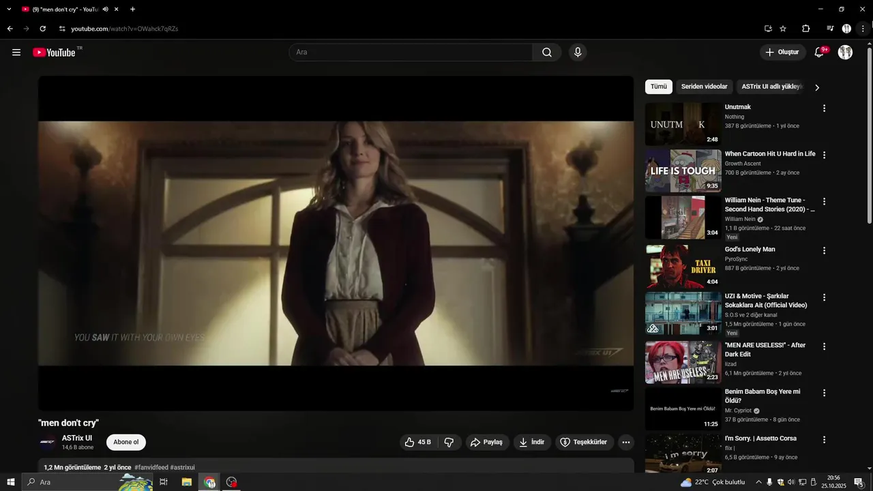873x491 pixels.
Task: Select ASTrix UI adlı yükleyici chip
Action: pyautogui.click(x=772, y=87)
